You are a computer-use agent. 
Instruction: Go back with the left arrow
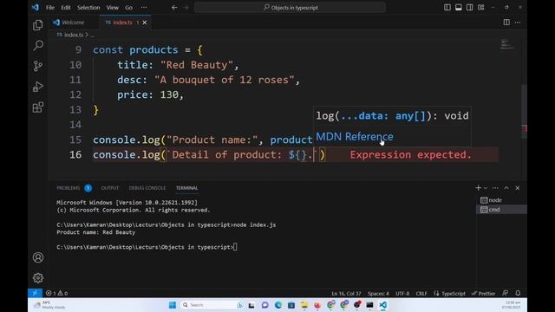click(174, 8)
